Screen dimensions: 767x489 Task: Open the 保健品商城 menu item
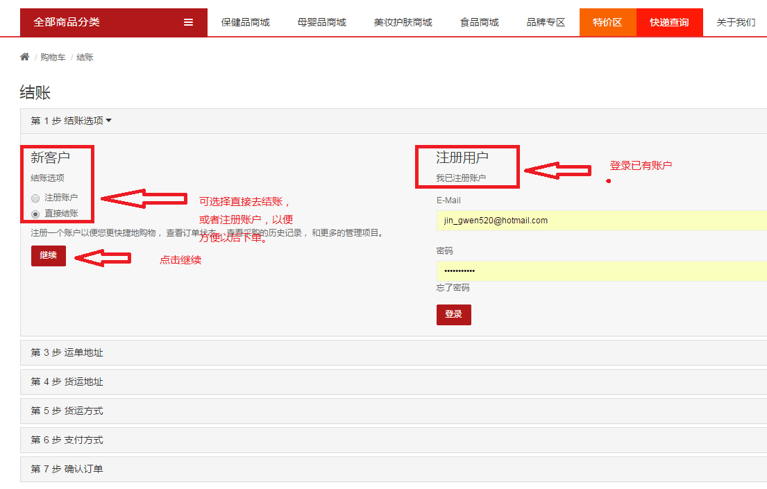246,22
